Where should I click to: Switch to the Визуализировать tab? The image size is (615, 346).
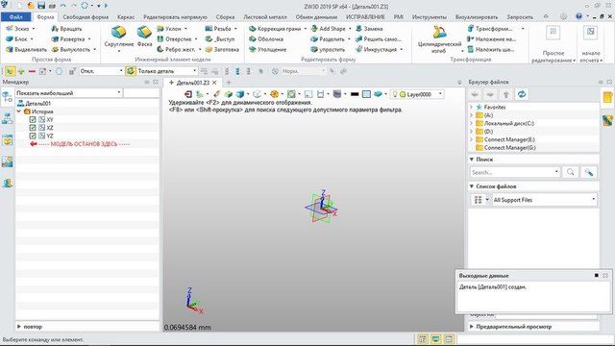(x=477, y=17)
